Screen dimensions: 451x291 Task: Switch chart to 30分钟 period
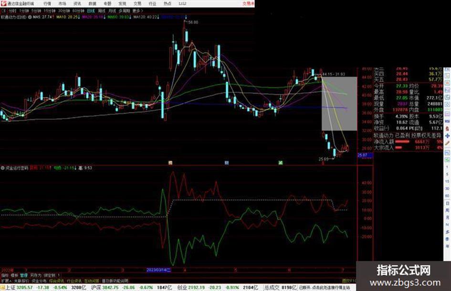pyautogui.click(x=63, y=11)
